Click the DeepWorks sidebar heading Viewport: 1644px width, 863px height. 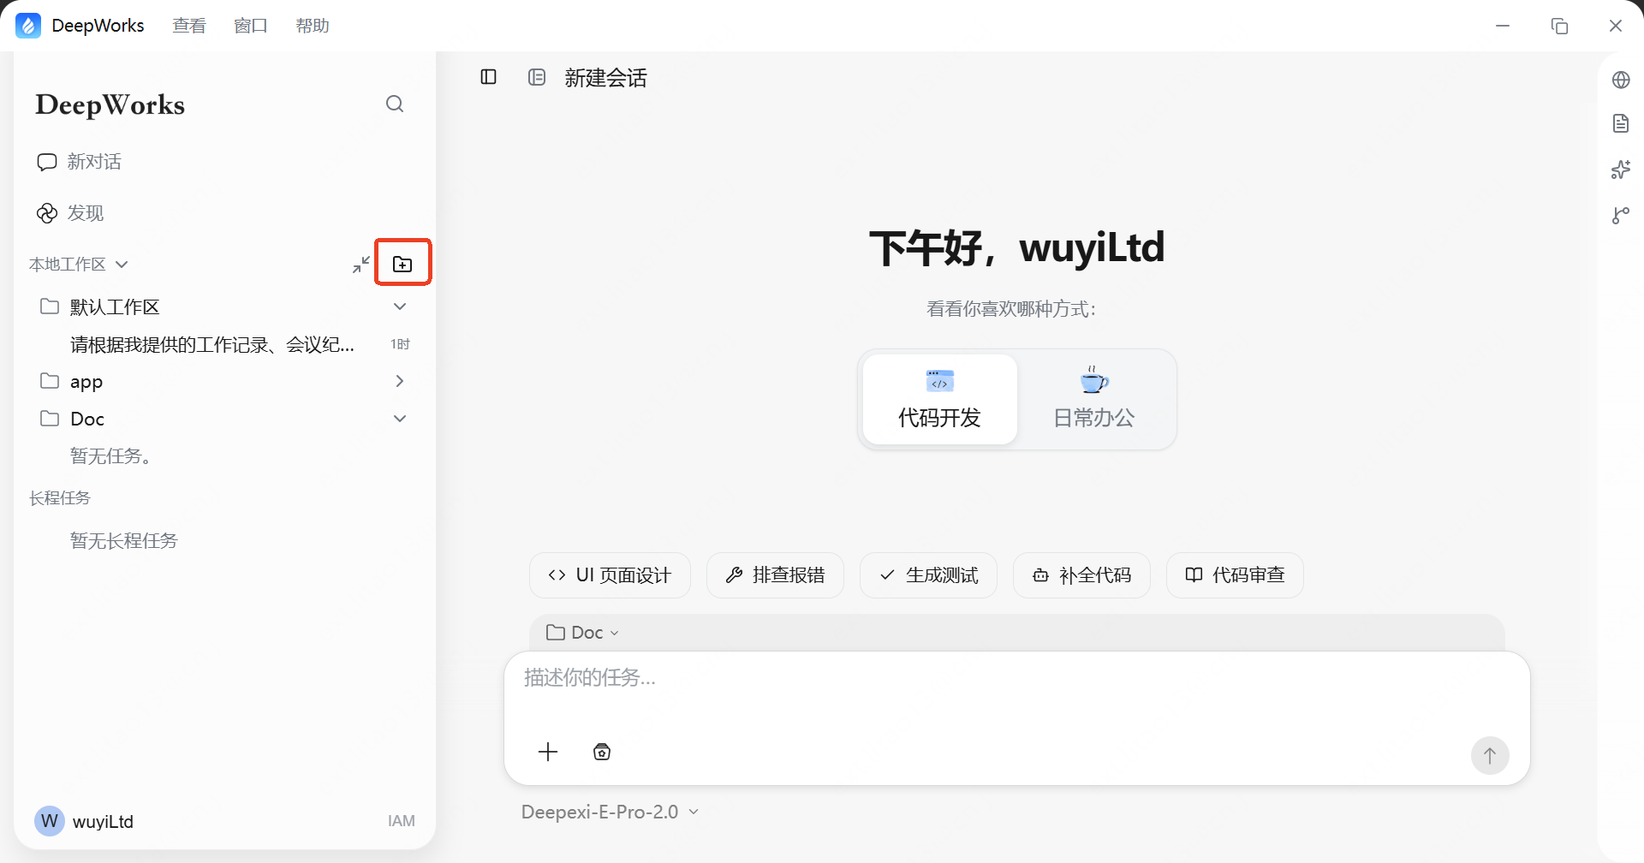pyautogui.click(x=110, y=104)
